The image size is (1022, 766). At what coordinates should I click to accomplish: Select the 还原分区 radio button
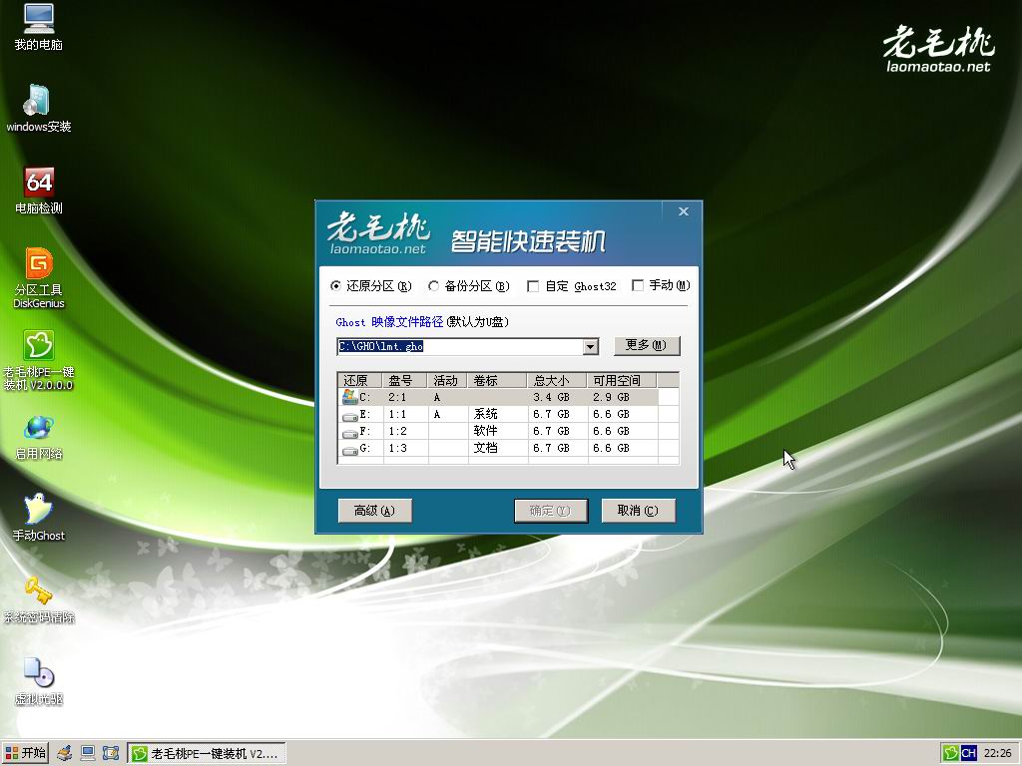(x=335, y=286)
